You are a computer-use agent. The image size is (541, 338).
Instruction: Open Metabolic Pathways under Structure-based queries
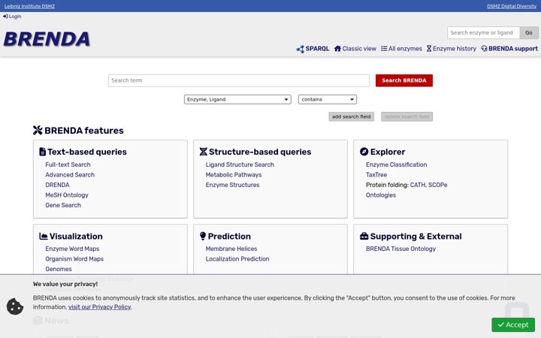[x=234, y=175]
